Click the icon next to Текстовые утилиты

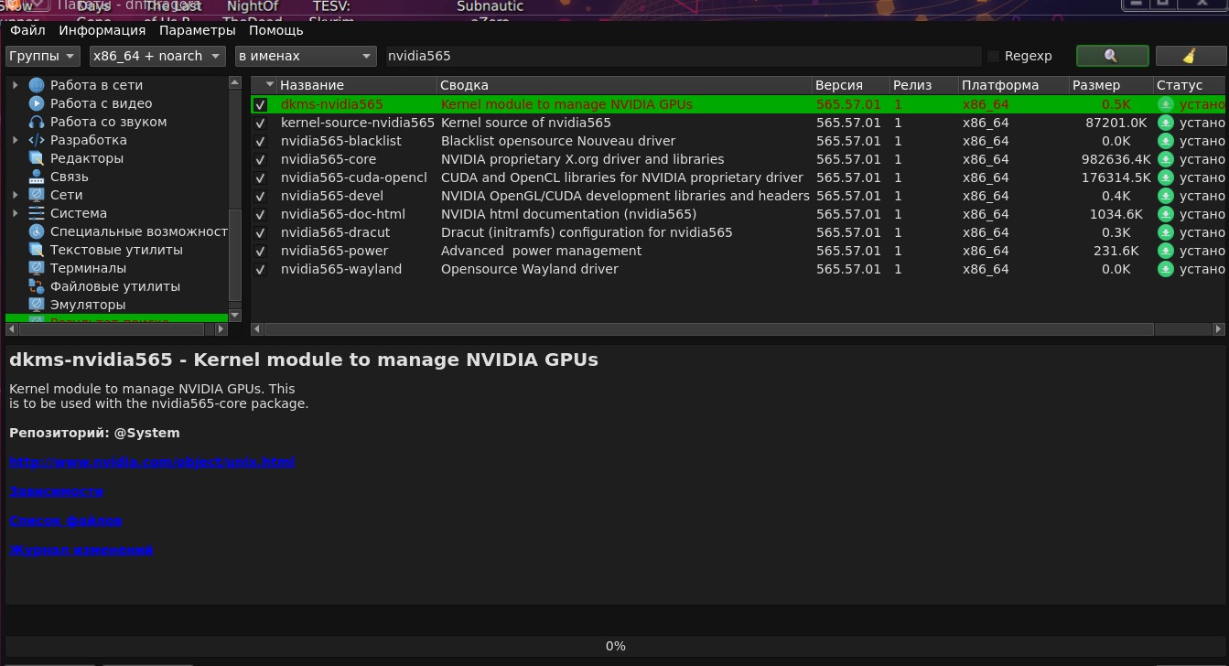tap(37, 250)
